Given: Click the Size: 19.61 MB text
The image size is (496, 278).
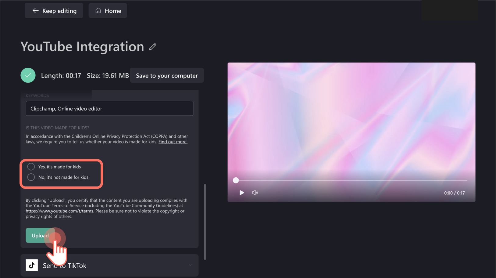Looking at the screenshot, I should pyautogui.click(x=108, y=76).
